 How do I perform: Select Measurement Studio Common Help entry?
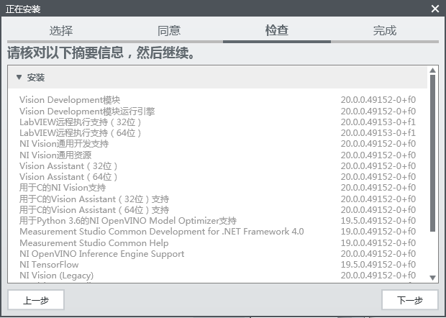pos(94,243)
